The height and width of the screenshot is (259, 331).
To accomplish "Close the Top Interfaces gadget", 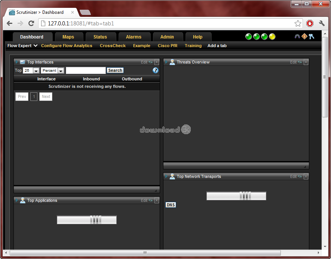I will 157,62.
